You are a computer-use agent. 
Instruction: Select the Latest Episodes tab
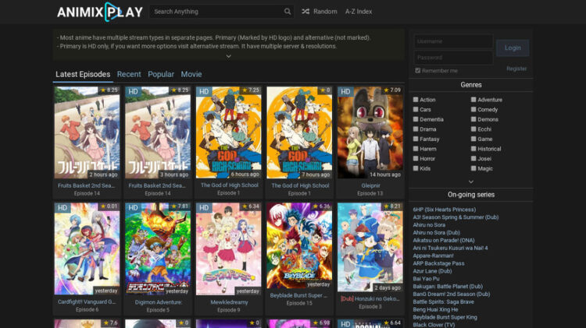pyautogui.click(x=83, y=74)
